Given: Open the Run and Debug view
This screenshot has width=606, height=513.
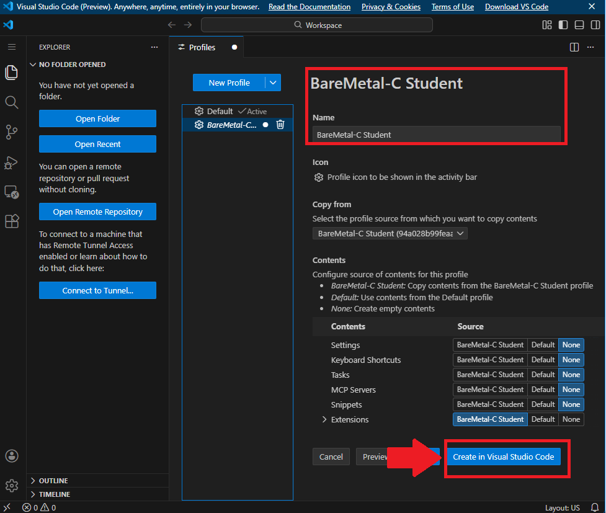Looking at the screenshot, I should 11,162.
